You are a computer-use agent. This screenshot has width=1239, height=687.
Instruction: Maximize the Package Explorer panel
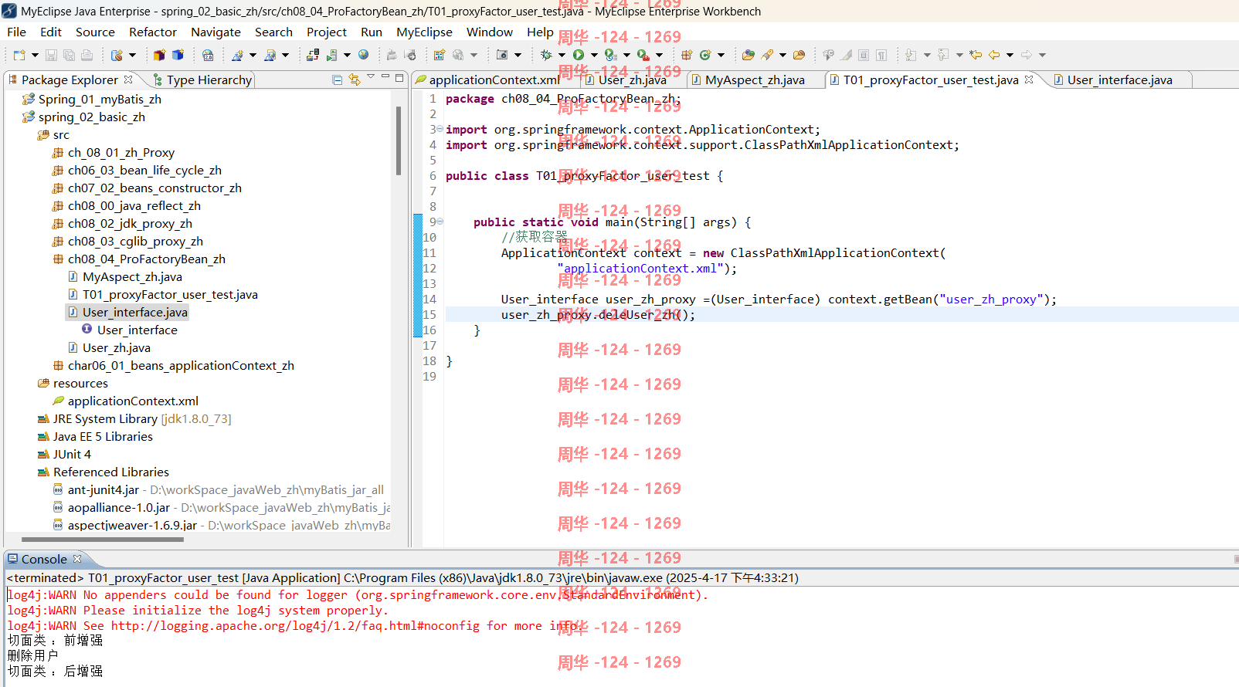[x=399, y=78]
